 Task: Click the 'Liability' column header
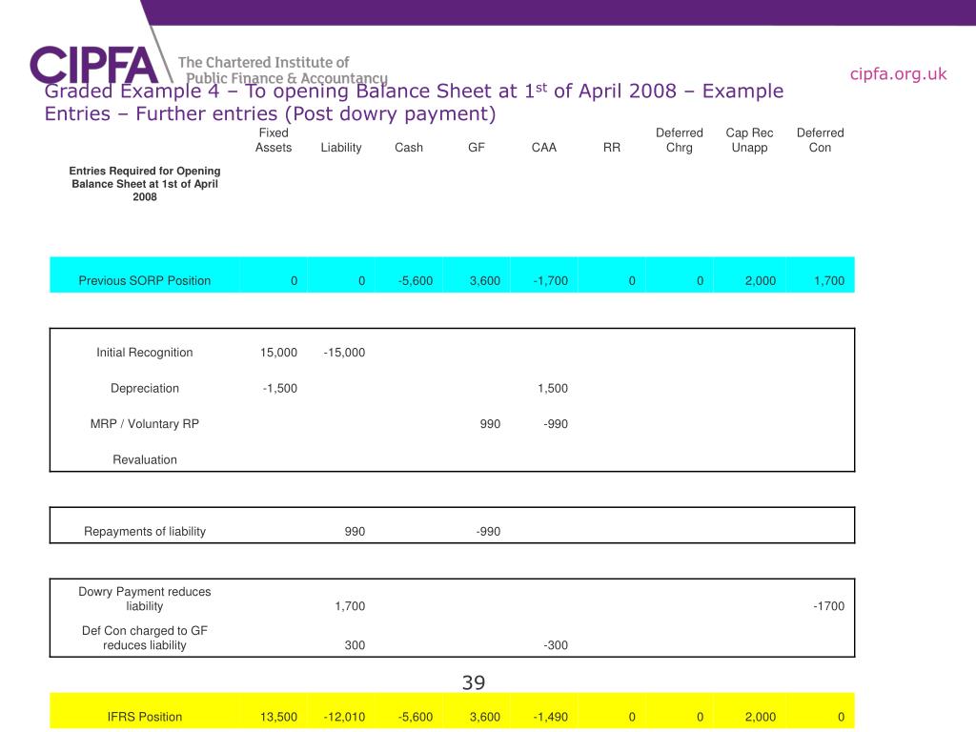click(x=341, y=148)
